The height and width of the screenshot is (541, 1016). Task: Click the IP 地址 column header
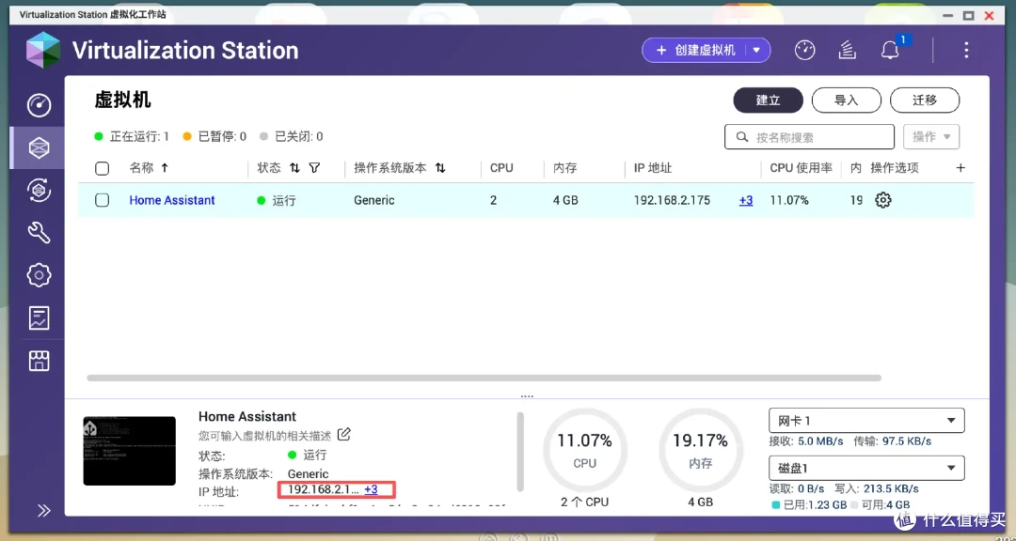pyautogui.click(x=653, y=168)
